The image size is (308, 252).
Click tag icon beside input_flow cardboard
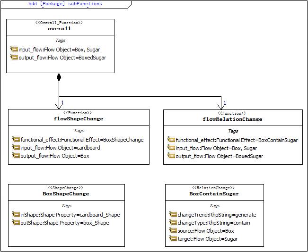pyautogui.click(x=16, y=147)
